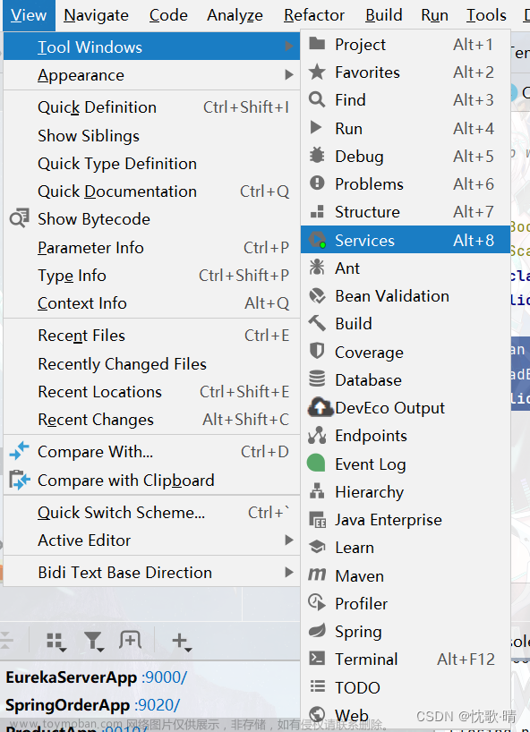
Task: Click the Database cylinder icon
Action: coord(317,379)
